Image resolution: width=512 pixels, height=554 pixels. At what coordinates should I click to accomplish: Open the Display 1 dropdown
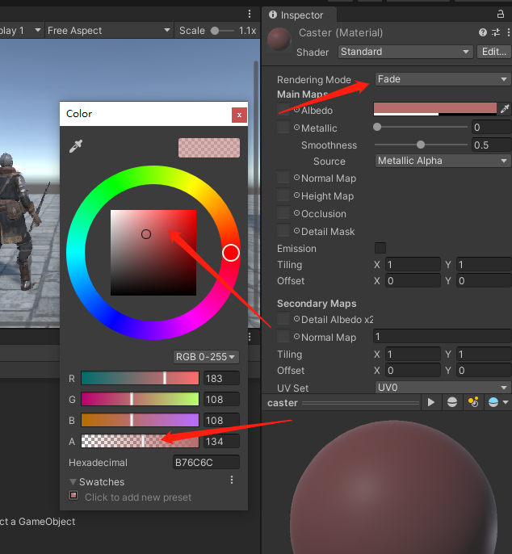20,31
